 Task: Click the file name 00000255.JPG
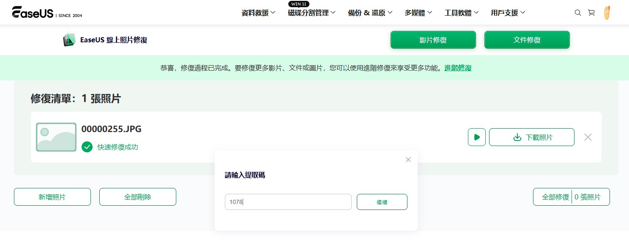click(112, 129)
